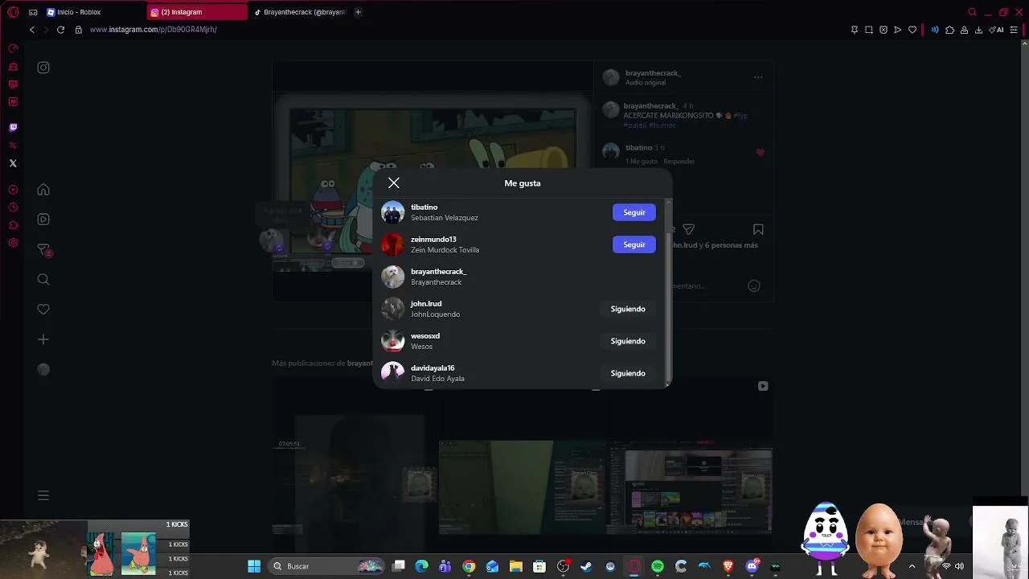Follow tibatino with the Seguir button
This screenshot has height=579, width=1029.
click(634, 212)
